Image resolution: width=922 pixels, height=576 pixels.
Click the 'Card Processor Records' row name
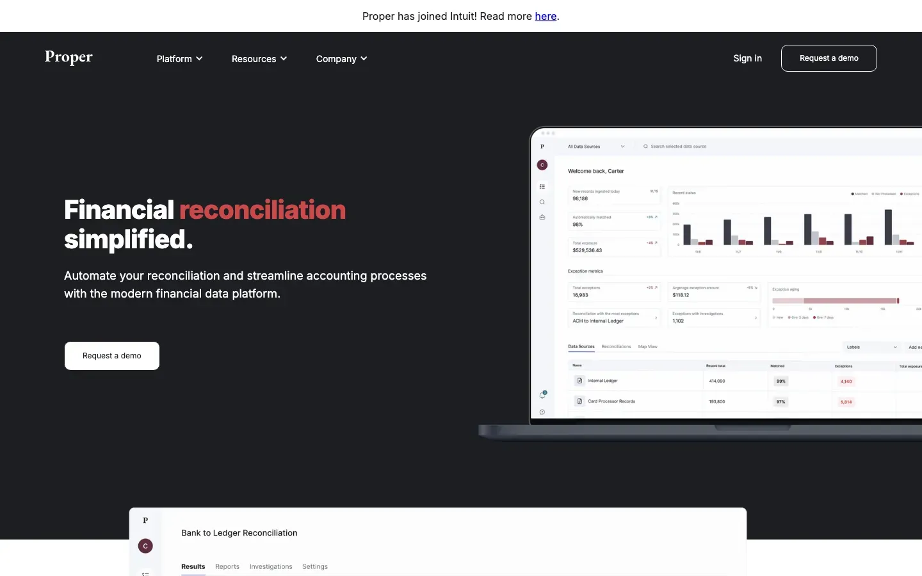[x=611, y=401]
